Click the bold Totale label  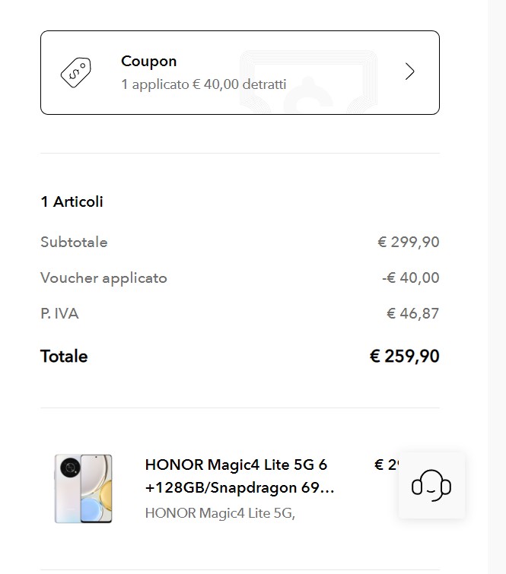pyautogui.click(x=64, y=357)
